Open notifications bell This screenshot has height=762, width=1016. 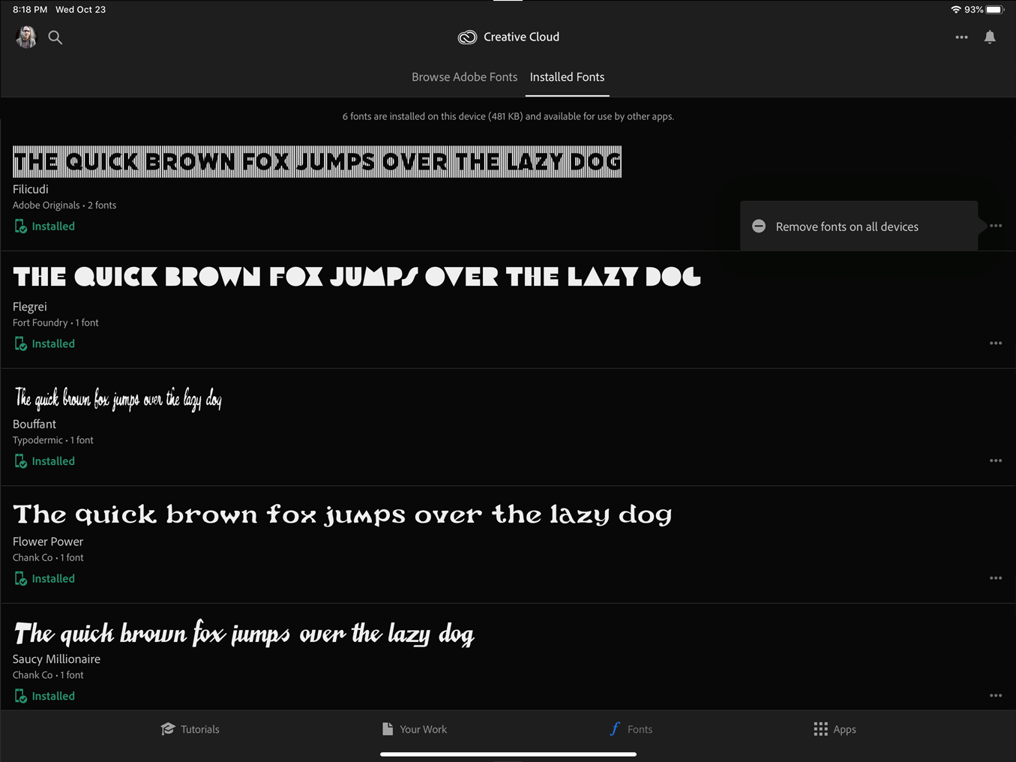[990, 37]
